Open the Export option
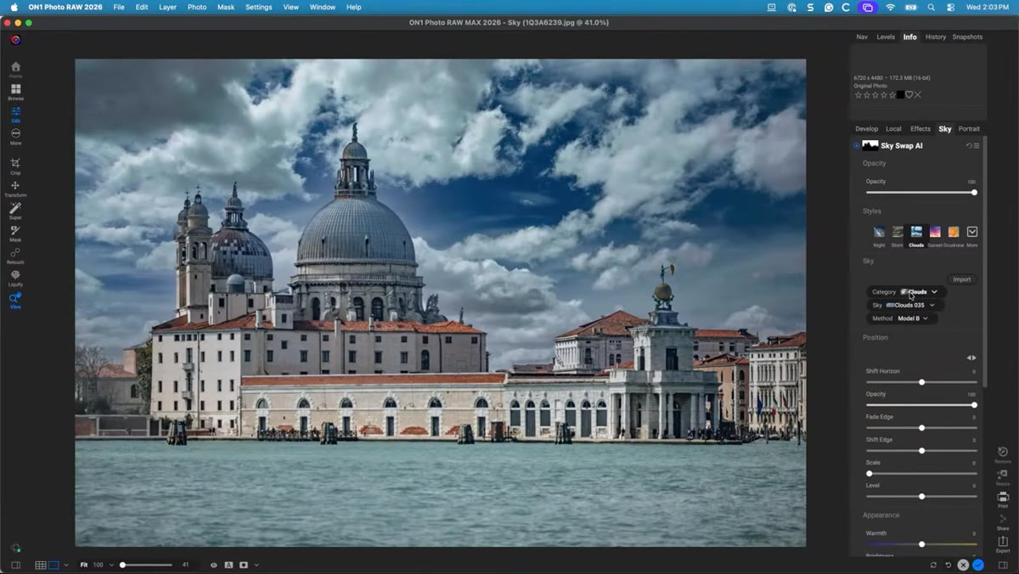The height and width of the screenshot is (574, 1019). 1003,543
